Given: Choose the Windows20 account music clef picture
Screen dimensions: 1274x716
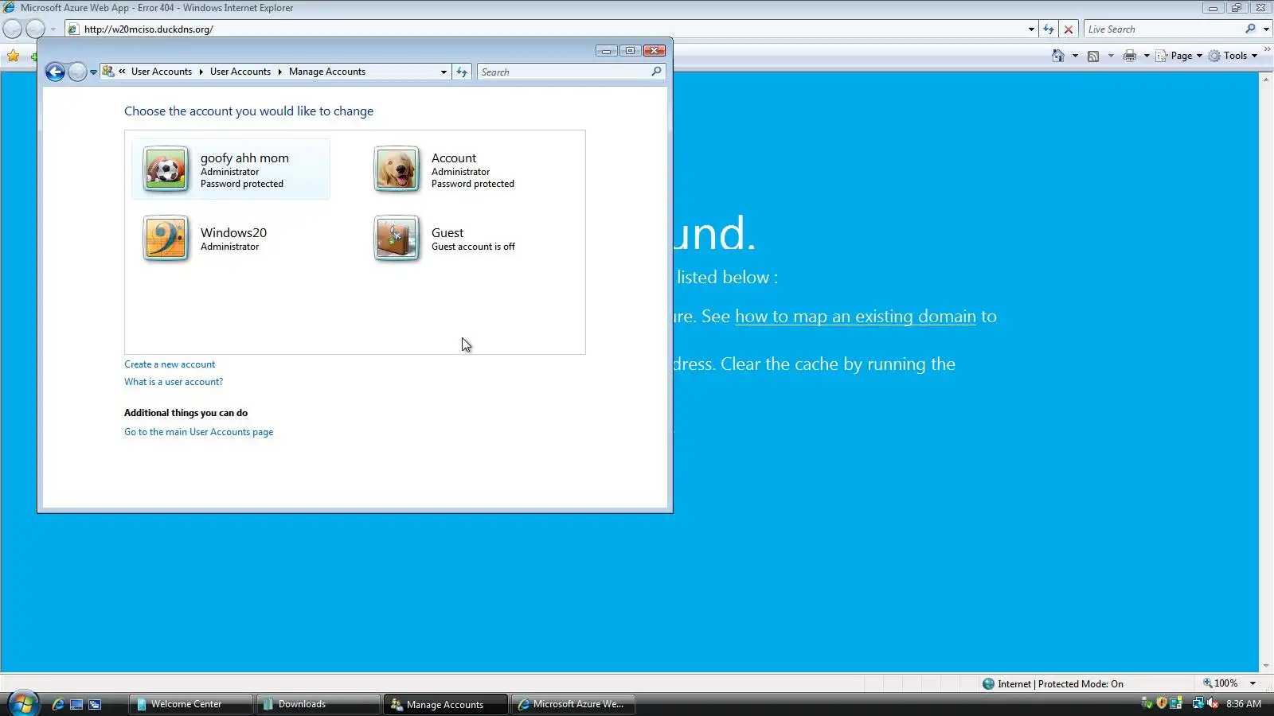Looking at the screenshot, I should [166, 238].
